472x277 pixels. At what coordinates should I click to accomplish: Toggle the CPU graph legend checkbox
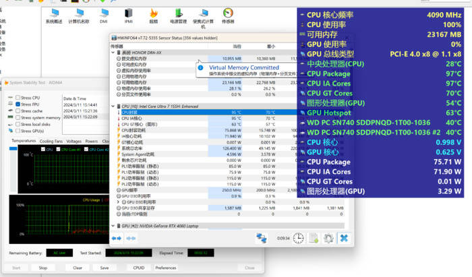(x=43, y=149)
